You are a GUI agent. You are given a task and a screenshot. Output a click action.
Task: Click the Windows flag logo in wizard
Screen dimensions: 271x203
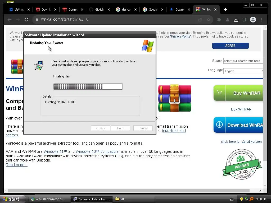[x=148, y=46]
